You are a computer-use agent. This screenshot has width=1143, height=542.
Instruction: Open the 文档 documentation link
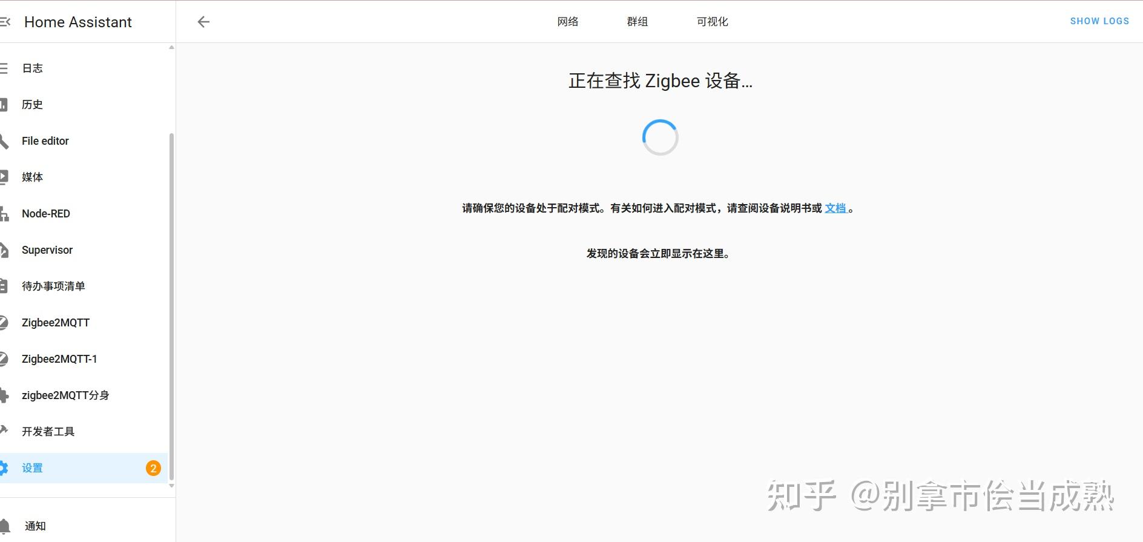point(835,208)
